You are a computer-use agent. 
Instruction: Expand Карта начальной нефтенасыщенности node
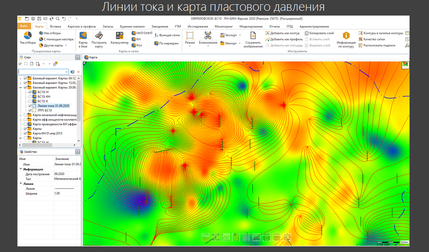20,115
